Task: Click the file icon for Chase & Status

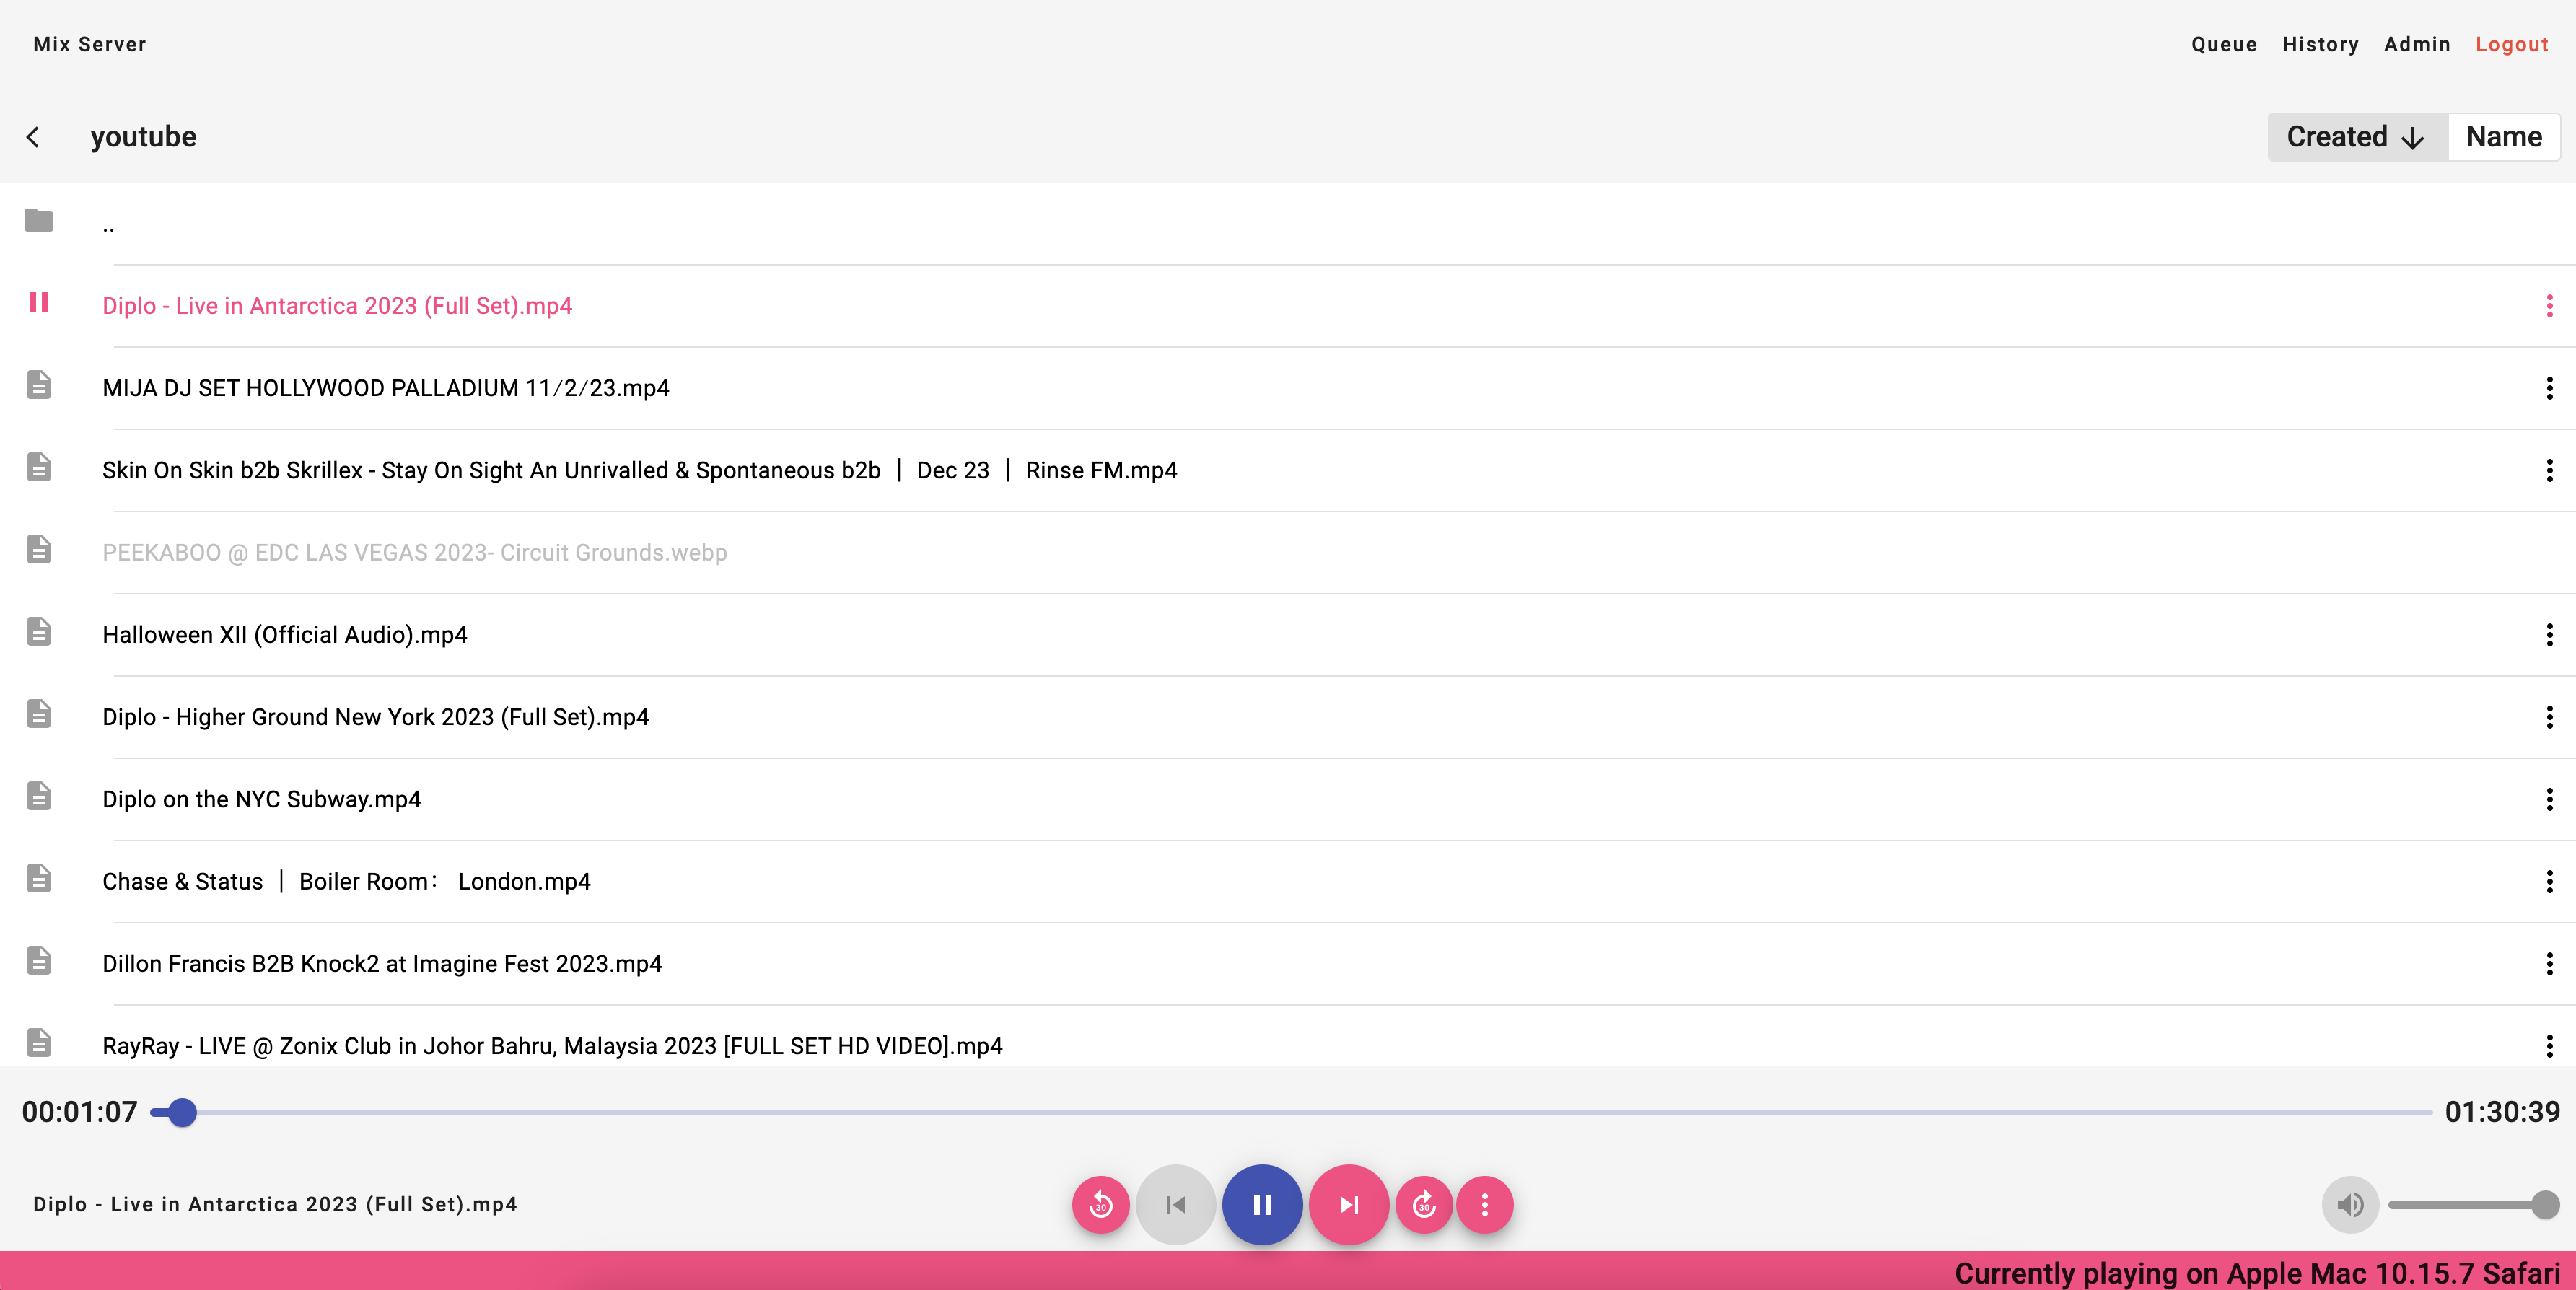Action: pyautogui.click(x=39, y=879)
